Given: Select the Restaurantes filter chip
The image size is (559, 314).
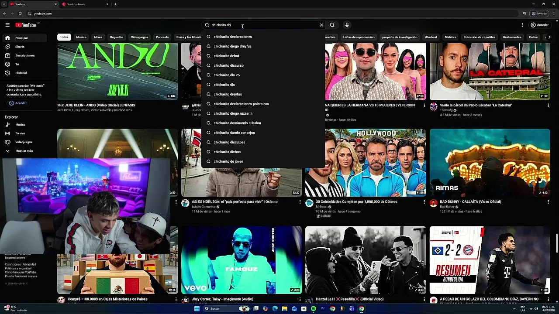Looking at the screenshot, I should [x=512, y=37].
